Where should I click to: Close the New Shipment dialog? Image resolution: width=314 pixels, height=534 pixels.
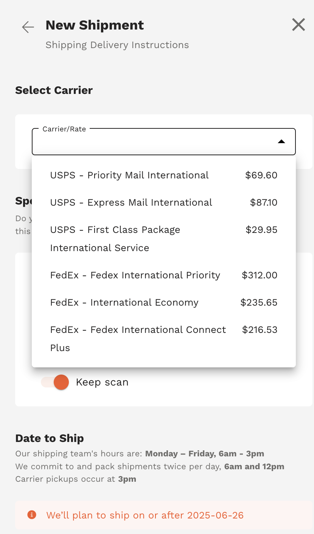pyautogui.click(x=298, y=25)
